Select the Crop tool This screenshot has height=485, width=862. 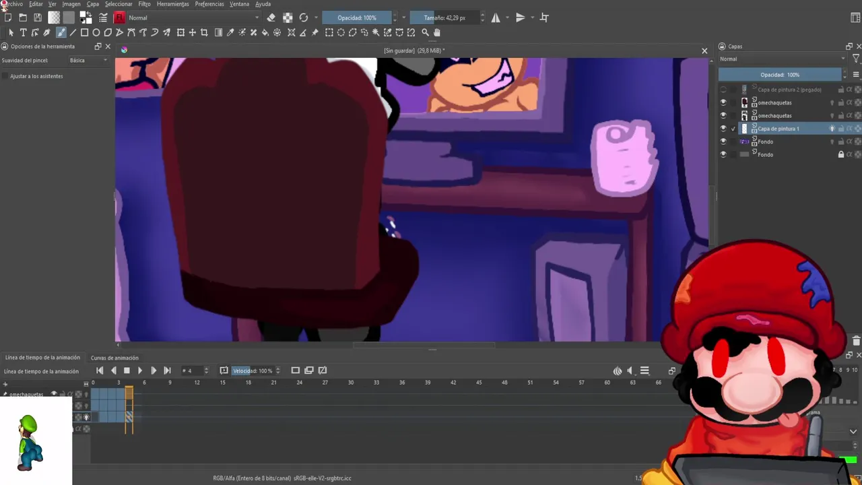point(204,32)
